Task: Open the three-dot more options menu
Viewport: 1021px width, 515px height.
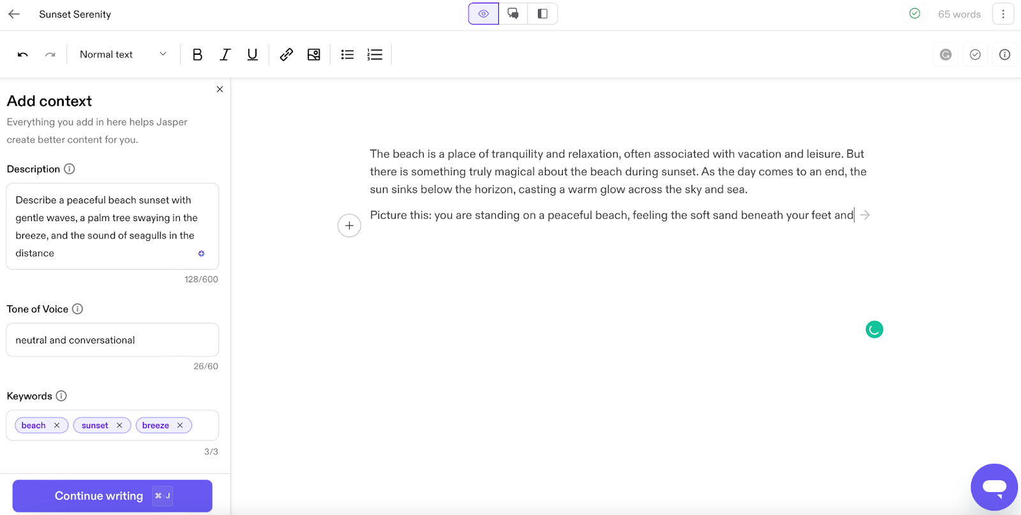Action: click(1003, 14)
